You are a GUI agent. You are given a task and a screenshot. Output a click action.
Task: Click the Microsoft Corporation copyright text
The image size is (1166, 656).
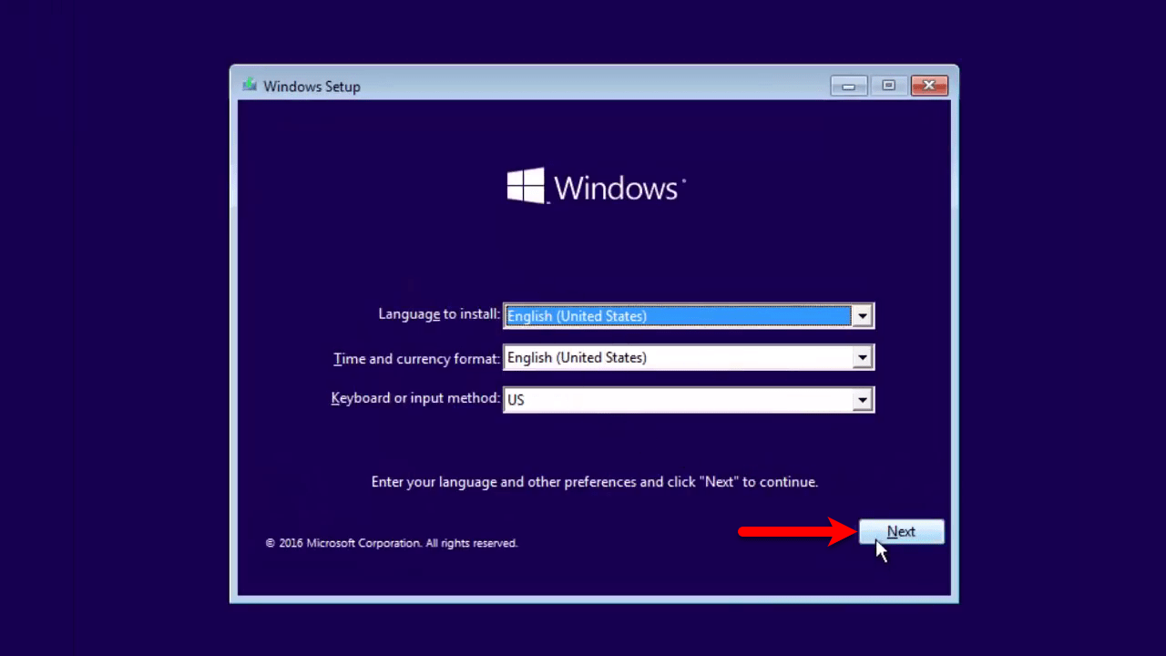tap(392, 543)
